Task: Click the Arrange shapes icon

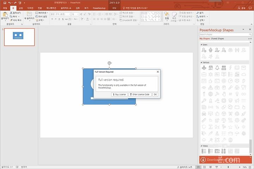Action: click(x=167, y=14)
